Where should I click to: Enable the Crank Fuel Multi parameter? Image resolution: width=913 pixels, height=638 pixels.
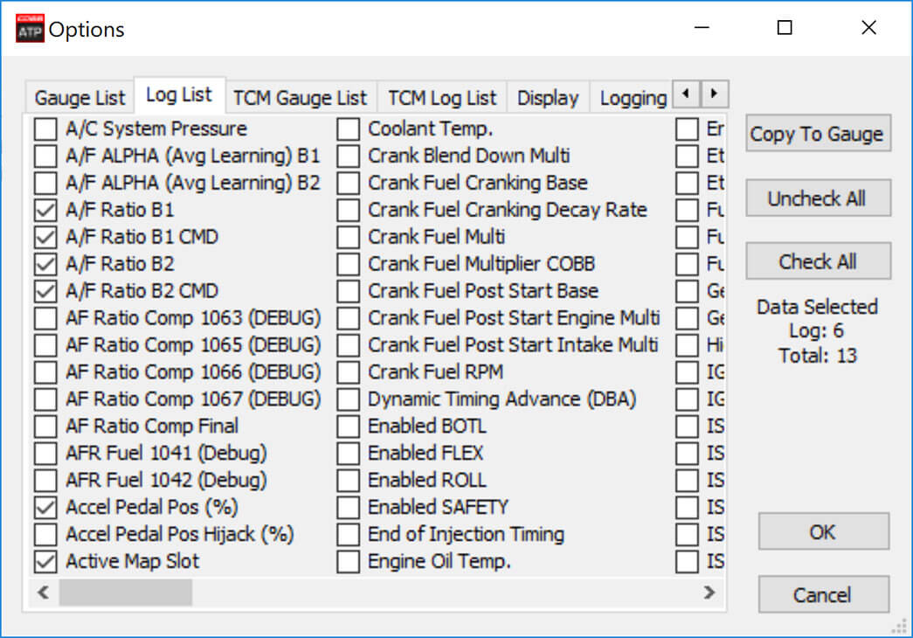tap(346, 237)
